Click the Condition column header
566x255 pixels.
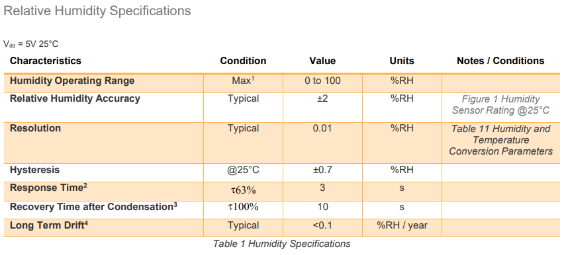click(244, 61)
